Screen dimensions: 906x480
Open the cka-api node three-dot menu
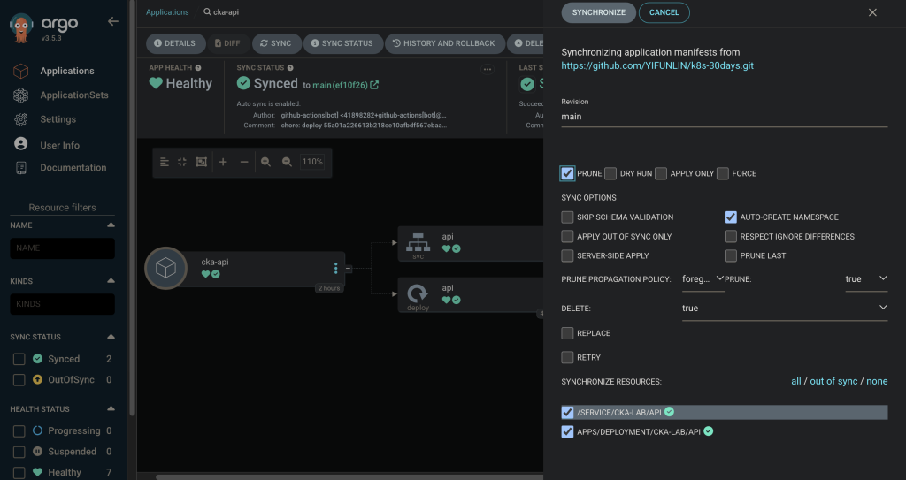click(335, 268)
